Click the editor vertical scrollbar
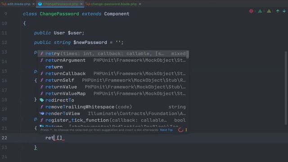Screen dimensions: 288x162 click(x=286, y=88)
